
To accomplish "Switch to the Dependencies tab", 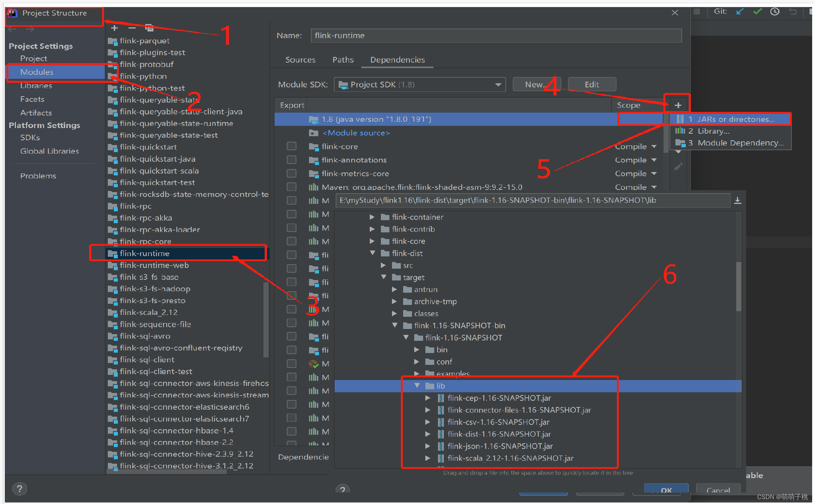I will coord(398,60).
